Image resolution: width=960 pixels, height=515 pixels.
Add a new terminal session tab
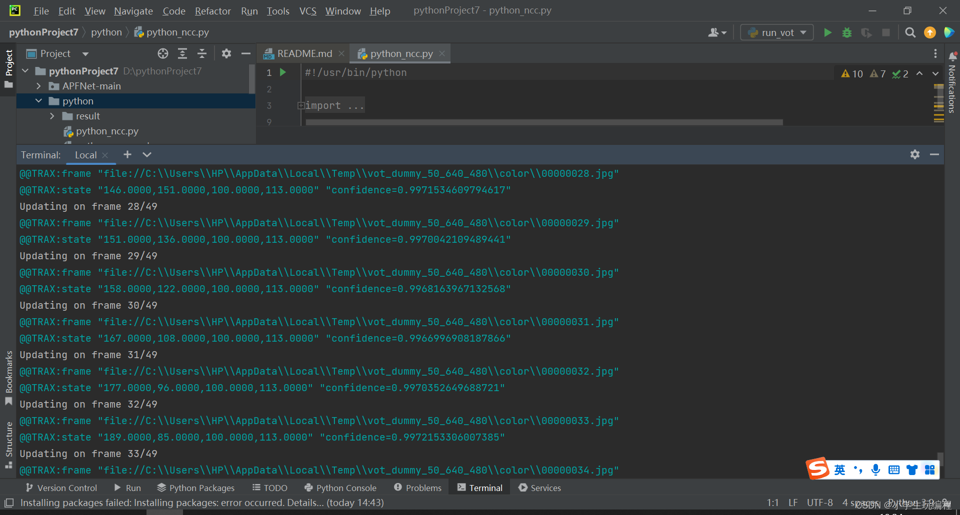127,155
